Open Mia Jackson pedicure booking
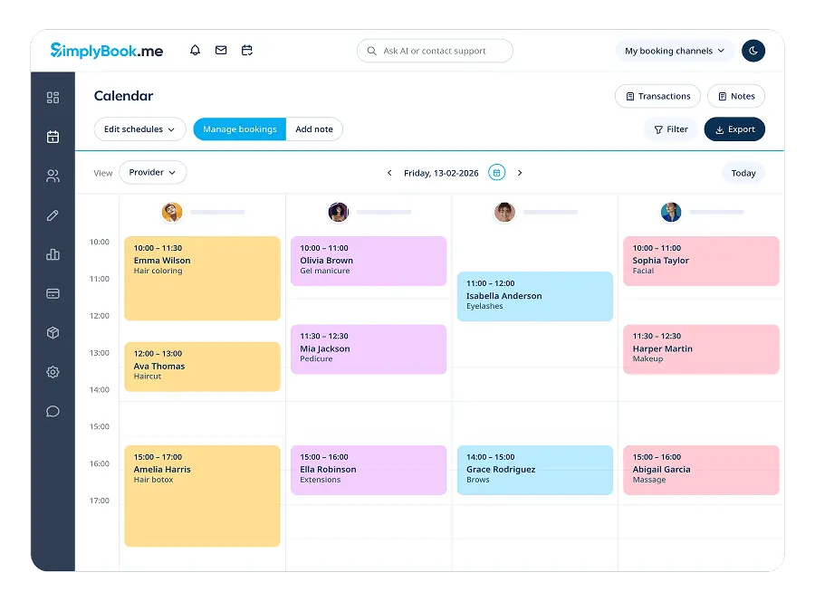The image size is (815, 601). [369, 349]
